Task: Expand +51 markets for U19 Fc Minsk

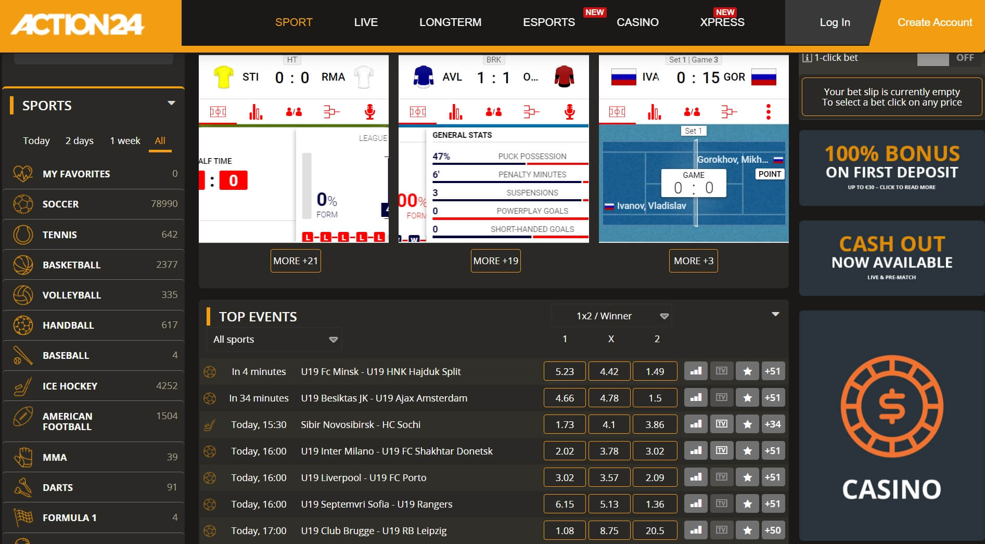Action: point(773,371)
